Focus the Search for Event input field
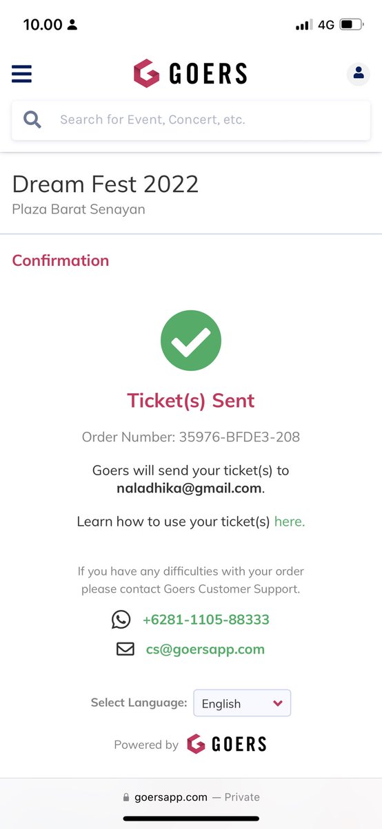Image resolution: width=382 pixels, height=829 pixels. [191, 120]
